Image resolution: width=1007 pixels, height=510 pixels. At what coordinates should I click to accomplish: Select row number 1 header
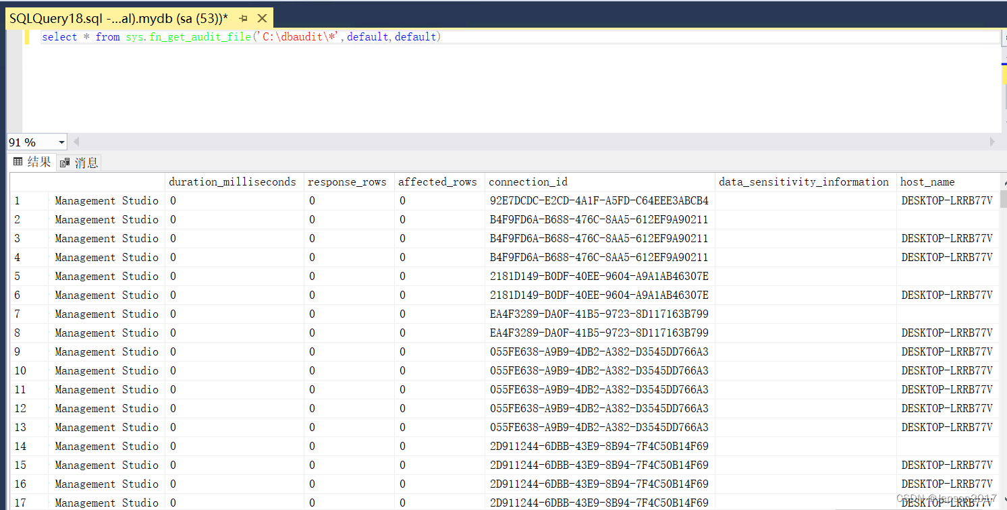30,201
